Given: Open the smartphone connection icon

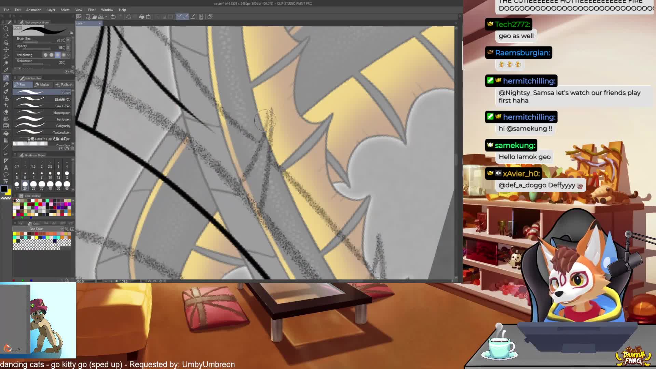Looking at the screenshot, I should point(201,17).
